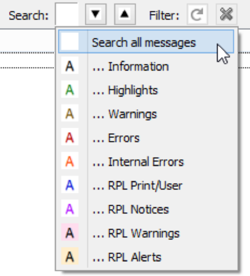This screenshot has height=276, width=250.
Task: Select Search all messages option
Action: pyautogui.click(x=143, y=43)
